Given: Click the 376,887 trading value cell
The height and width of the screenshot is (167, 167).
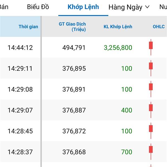Looking at the screenshot, I should click(x=74, y=110).
